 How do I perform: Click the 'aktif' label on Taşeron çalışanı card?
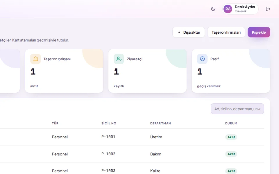pyautogui.click(x=34, y=86)
